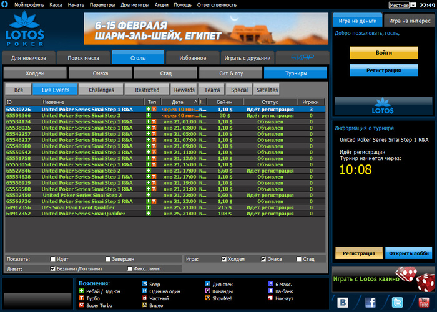
Task: Select tournament row 65527846 Step 2
Action: 165,171
